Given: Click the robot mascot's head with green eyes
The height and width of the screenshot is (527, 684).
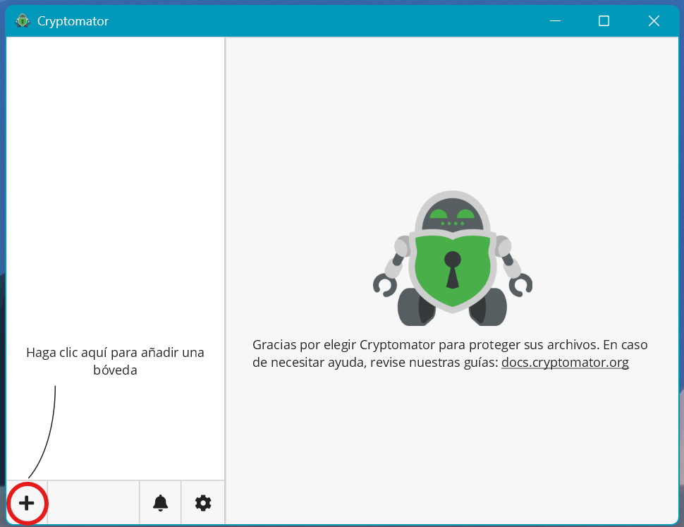Looking at the screenshot, I should (452, 215).
